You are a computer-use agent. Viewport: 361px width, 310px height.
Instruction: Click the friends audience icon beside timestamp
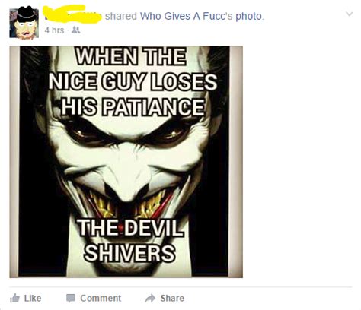pyautogui.click(x=75, y=30)
